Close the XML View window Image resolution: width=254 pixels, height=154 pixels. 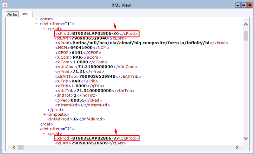[x=250, y=5]
